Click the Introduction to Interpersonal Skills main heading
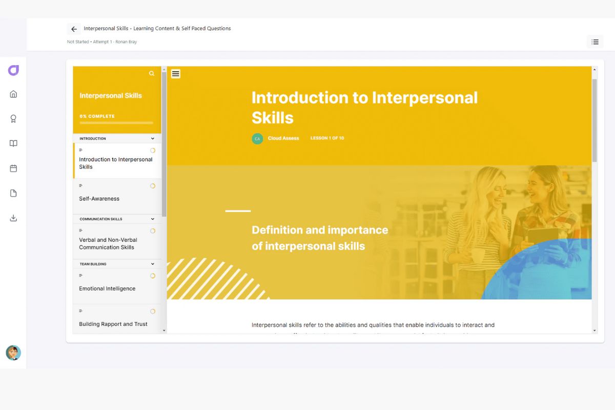 coord(364,108)
